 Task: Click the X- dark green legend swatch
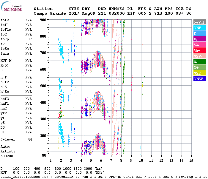199,62
